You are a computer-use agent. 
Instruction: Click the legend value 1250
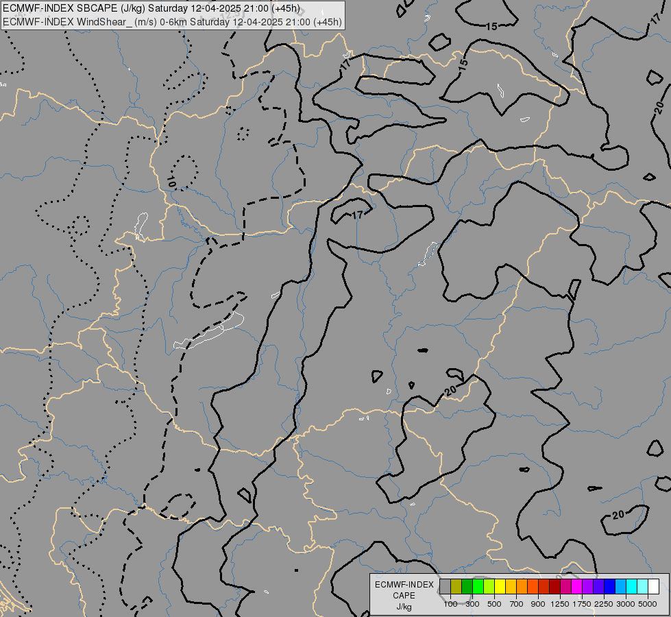(560, 604)
